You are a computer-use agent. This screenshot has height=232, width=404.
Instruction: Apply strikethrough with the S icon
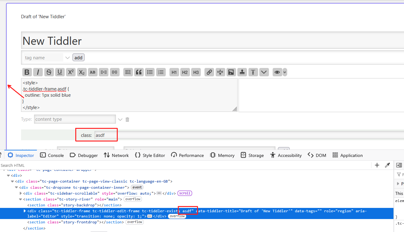(x=49, y=72)
